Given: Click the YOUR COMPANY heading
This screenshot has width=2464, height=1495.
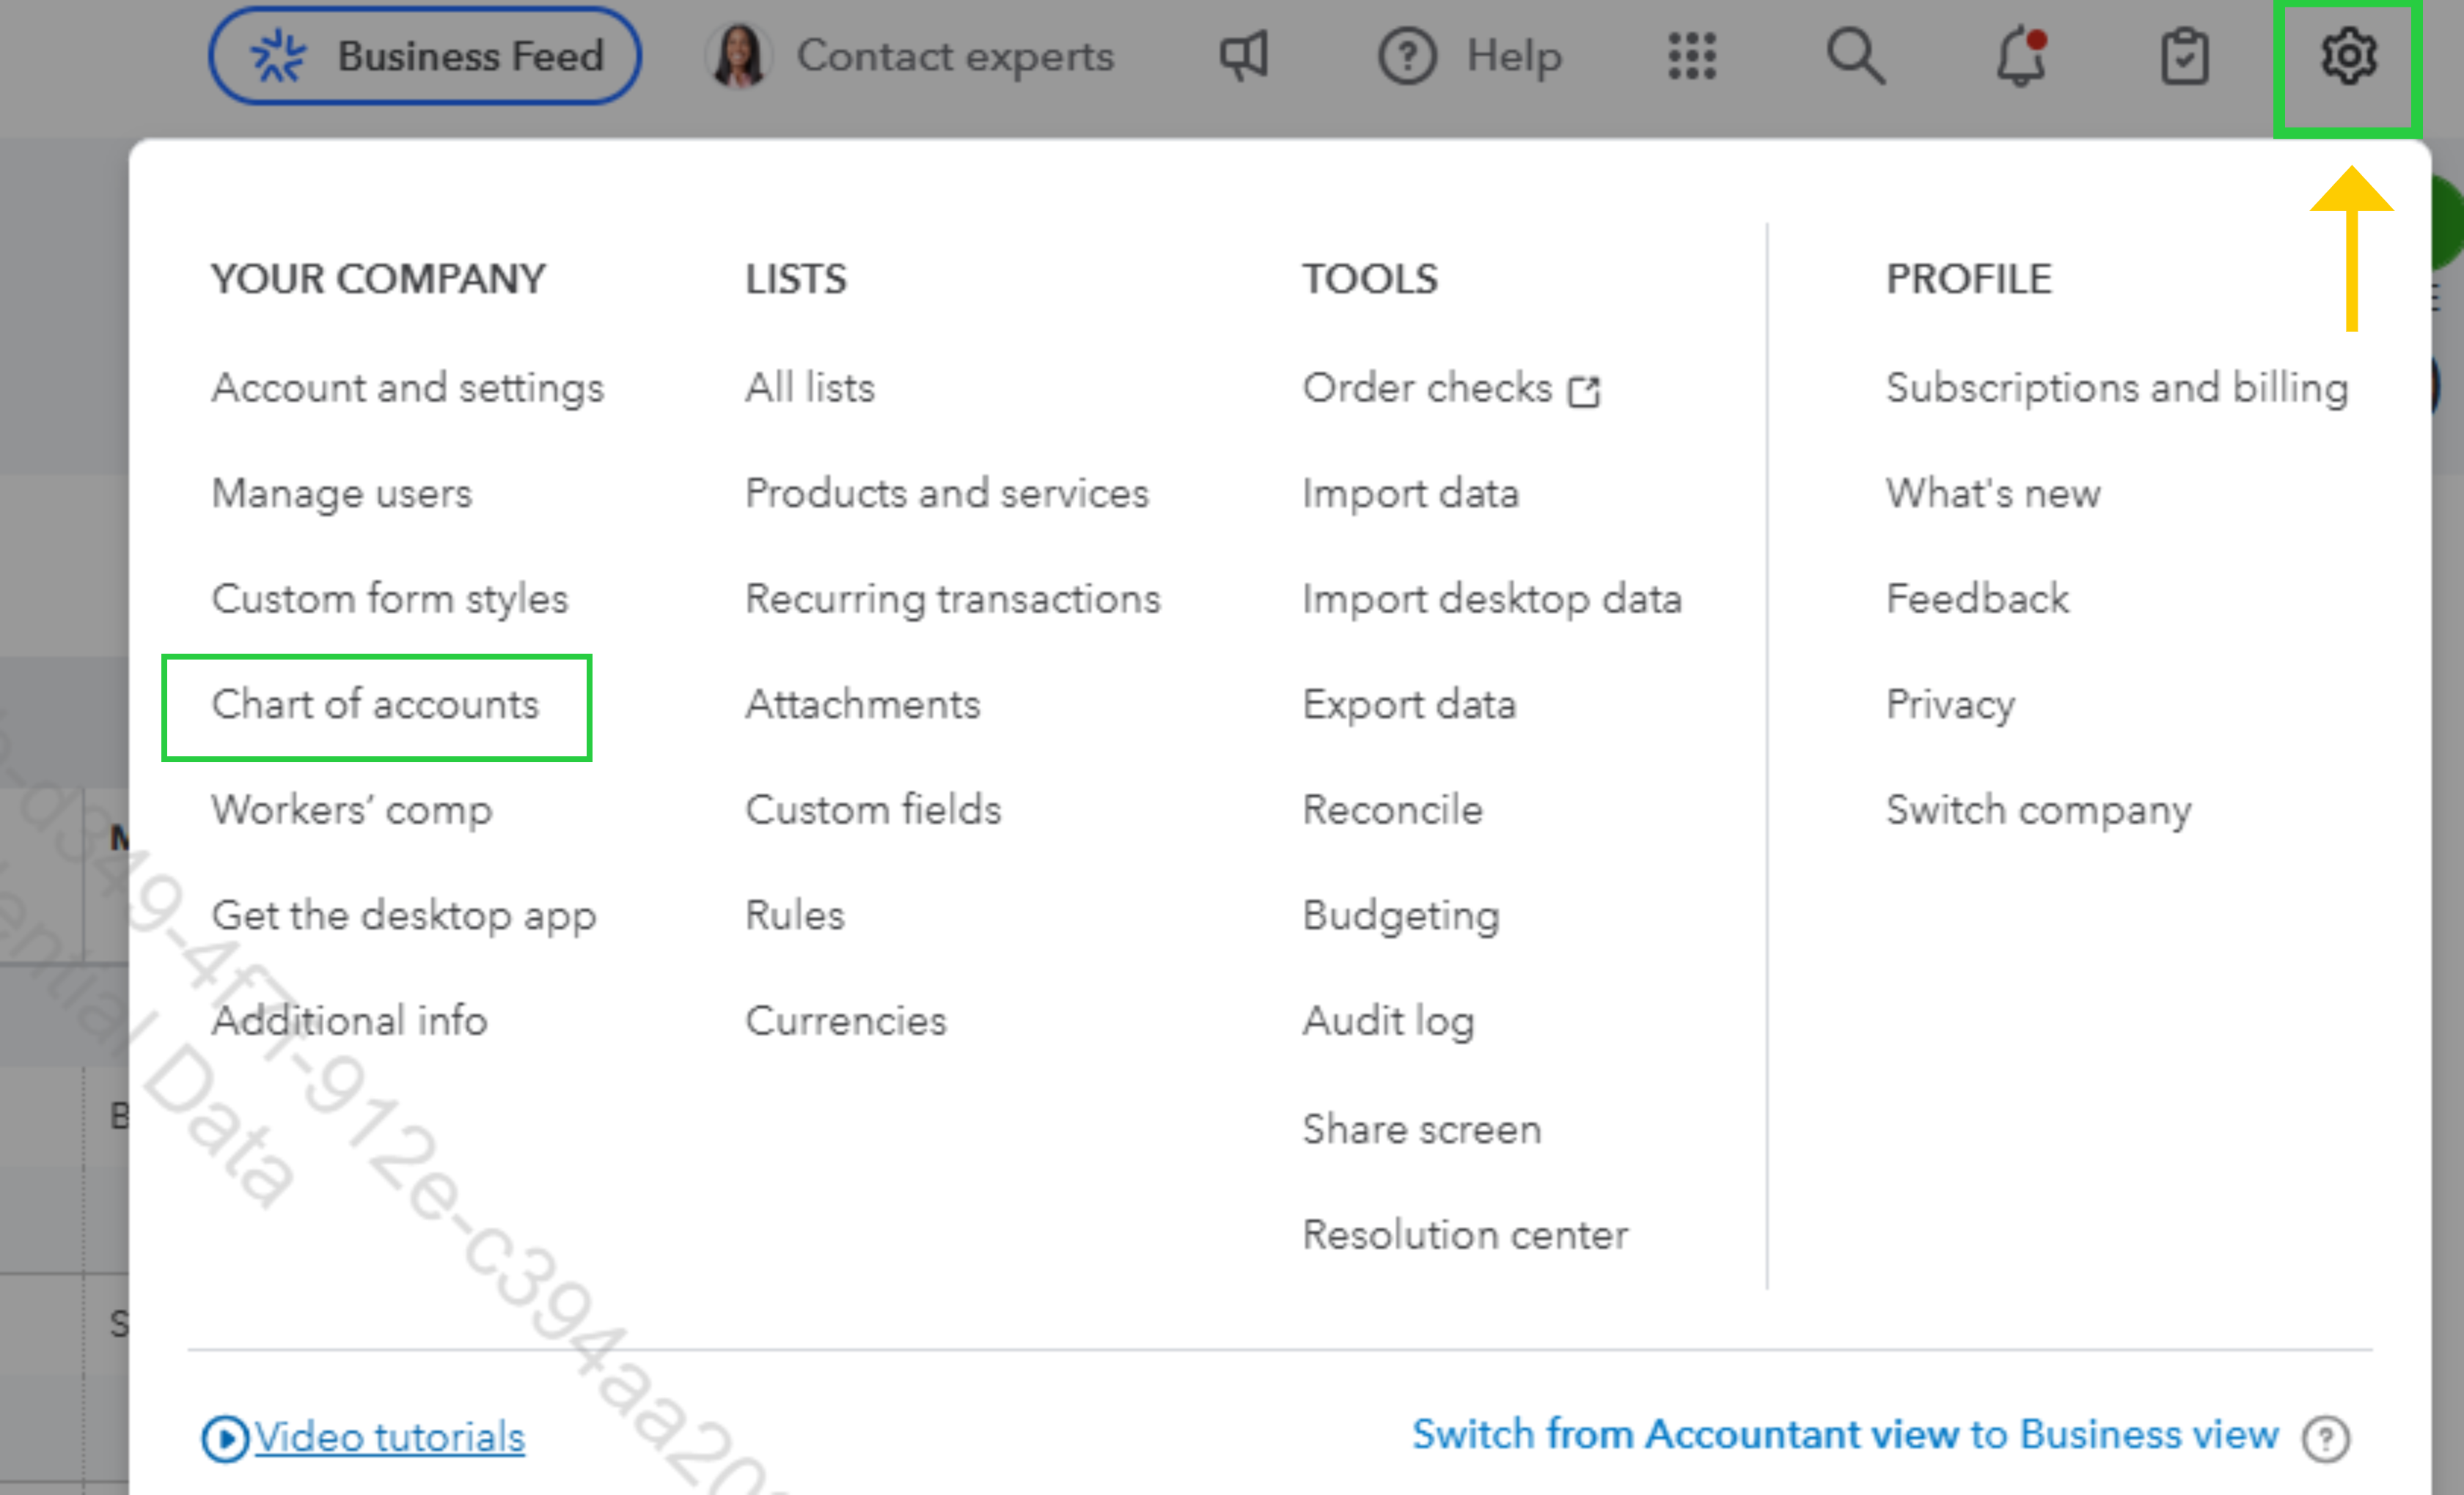Looking at the screenshot, I should click(x=378, y=278).
